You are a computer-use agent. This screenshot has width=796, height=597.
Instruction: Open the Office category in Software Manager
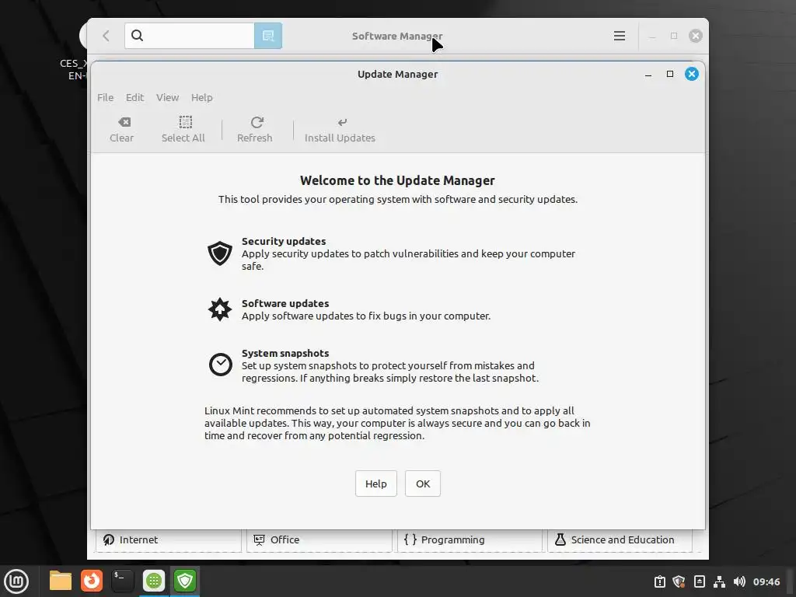tap(319, 539)
